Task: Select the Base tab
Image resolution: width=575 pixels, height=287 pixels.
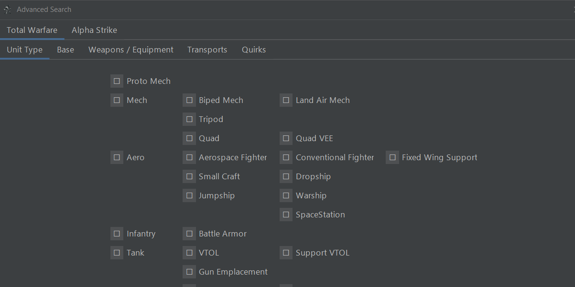Action: 65,49
